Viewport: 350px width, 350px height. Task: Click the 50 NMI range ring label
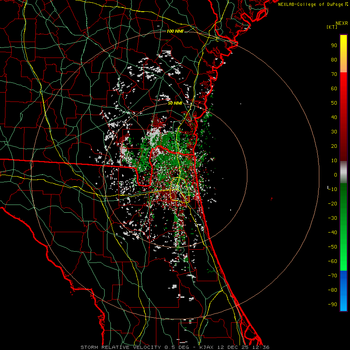coord(175,103)
